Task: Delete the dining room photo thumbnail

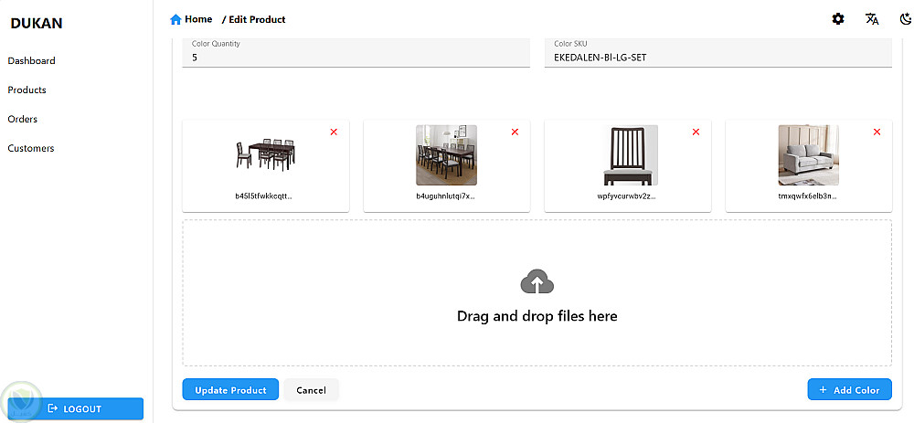Action: [x=515, y=132]
